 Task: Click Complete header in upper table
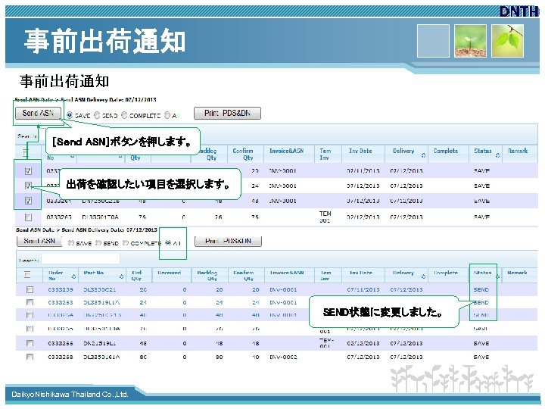pos(446,151)
